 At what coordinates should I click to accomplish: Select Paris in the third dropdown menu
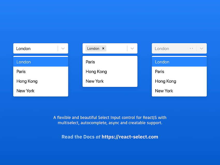pos(179,71)
